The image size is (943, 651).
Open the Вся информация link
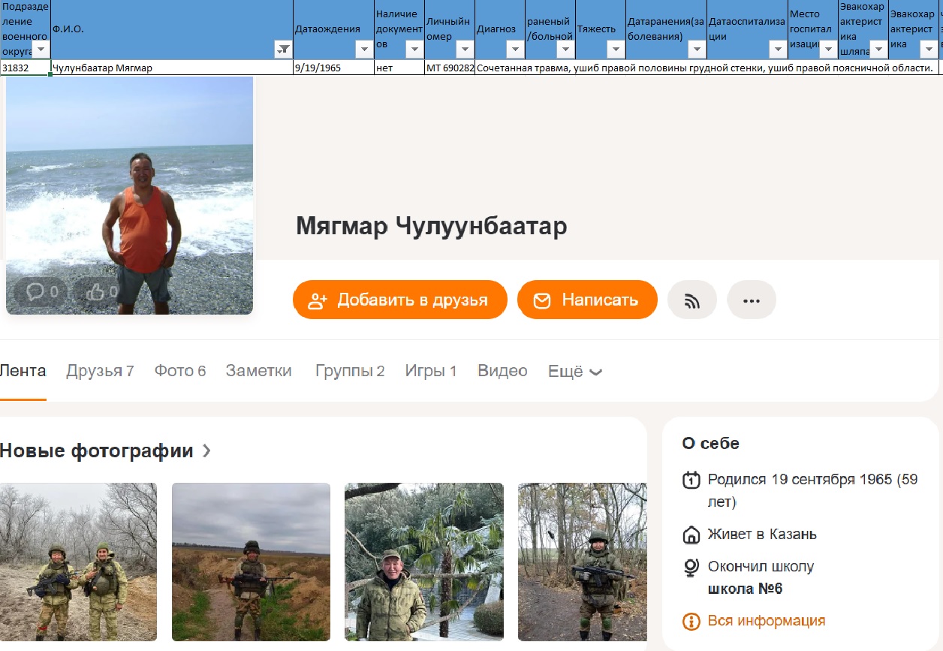tap(766, 622)
